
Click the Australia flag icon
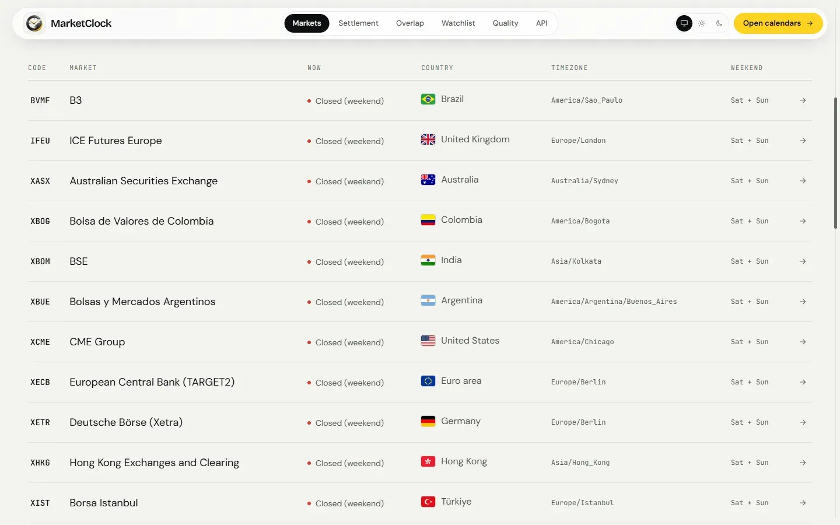428,180
